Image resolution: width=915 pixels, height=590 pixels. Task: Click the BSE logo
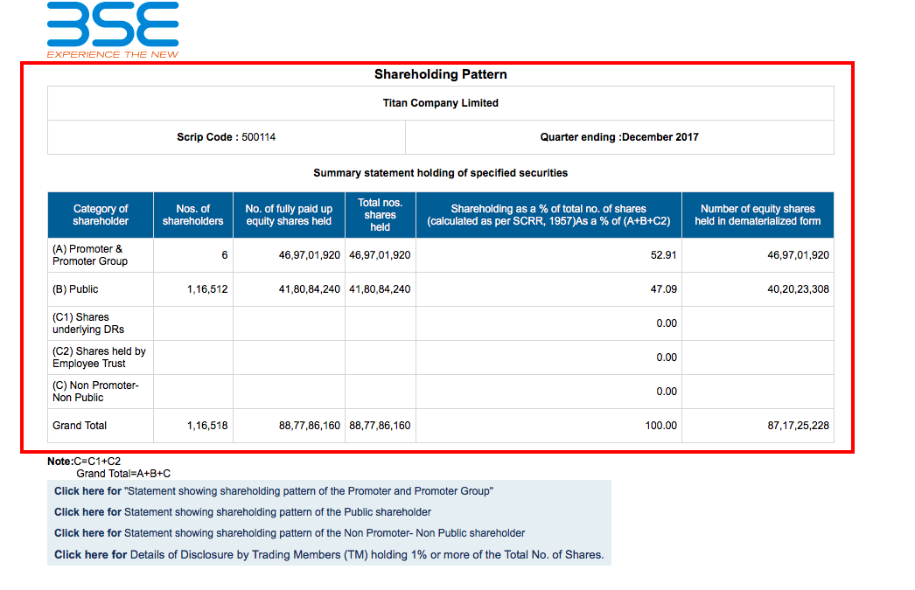[x=113, y=29]
